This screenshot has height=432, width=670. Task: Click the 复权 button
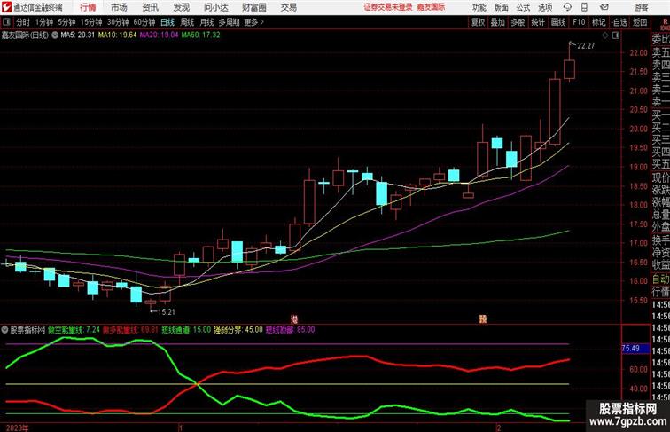tap(478, 22)
